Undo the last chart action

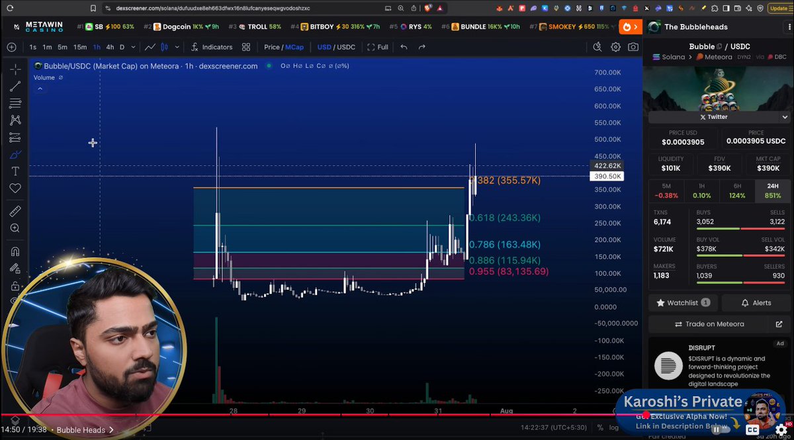coord(404,47)
